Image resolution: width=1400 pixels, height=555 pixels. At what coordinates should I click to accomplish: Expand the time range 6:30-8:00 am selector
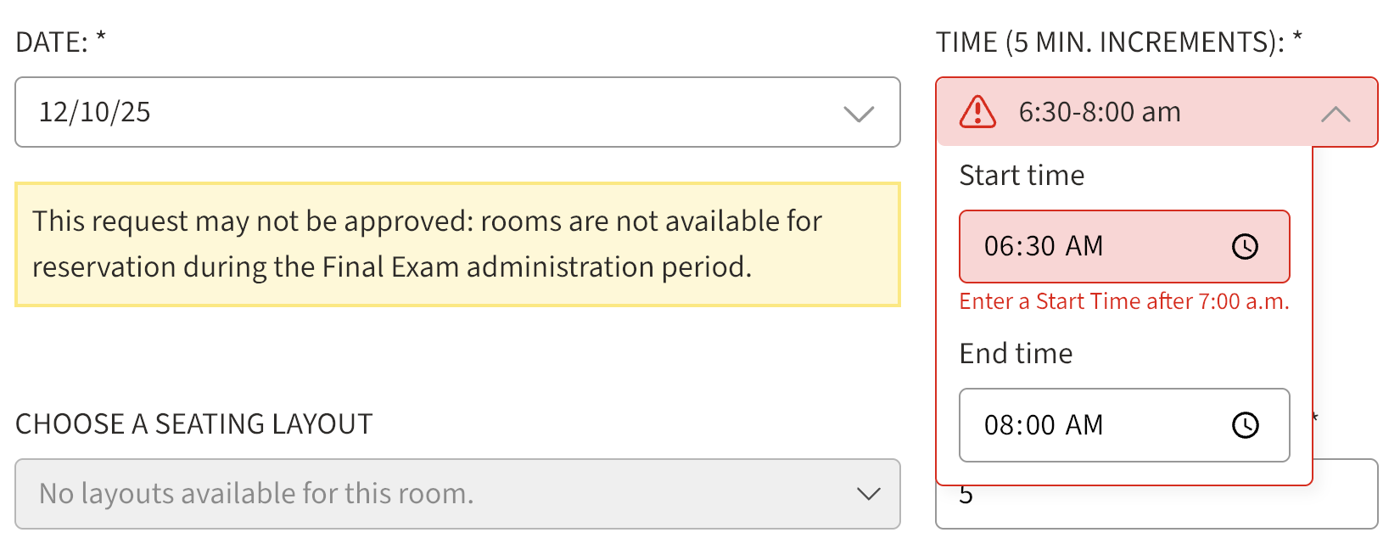1098,111
